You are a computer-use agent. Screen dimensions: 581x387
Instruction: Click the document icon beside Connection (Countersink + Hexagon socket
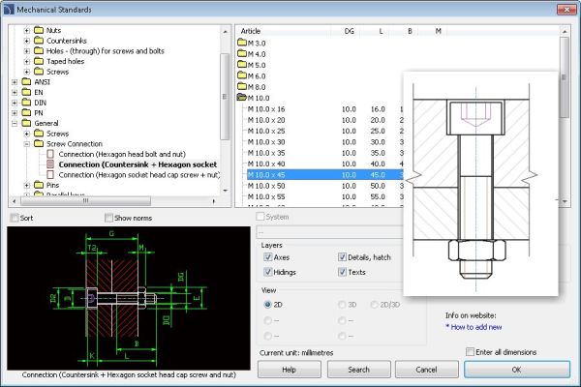pos(50,164)
